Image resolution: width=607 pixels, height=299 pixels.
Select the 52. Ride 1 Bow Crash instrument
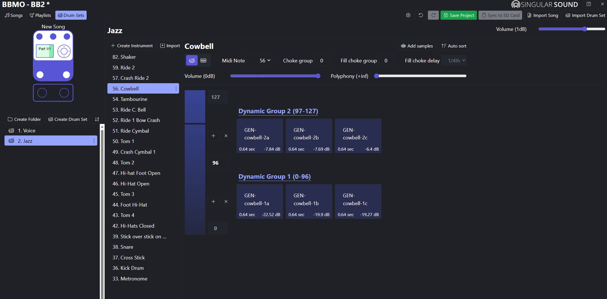(143, 120)
